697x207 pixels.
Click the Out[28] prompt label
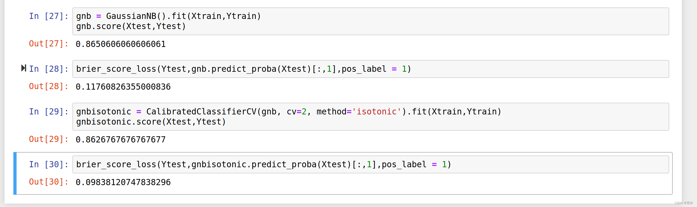[48, 86]
